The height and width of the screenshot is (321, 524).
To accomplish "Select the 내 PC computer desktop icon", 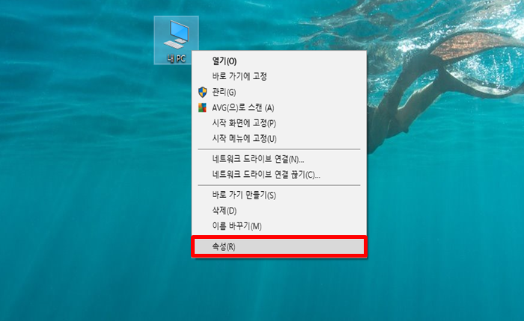I will click(x=176, y=40).
